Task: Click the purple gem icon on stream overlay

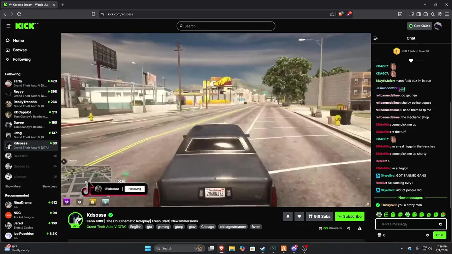Action: tap(67, 202)
